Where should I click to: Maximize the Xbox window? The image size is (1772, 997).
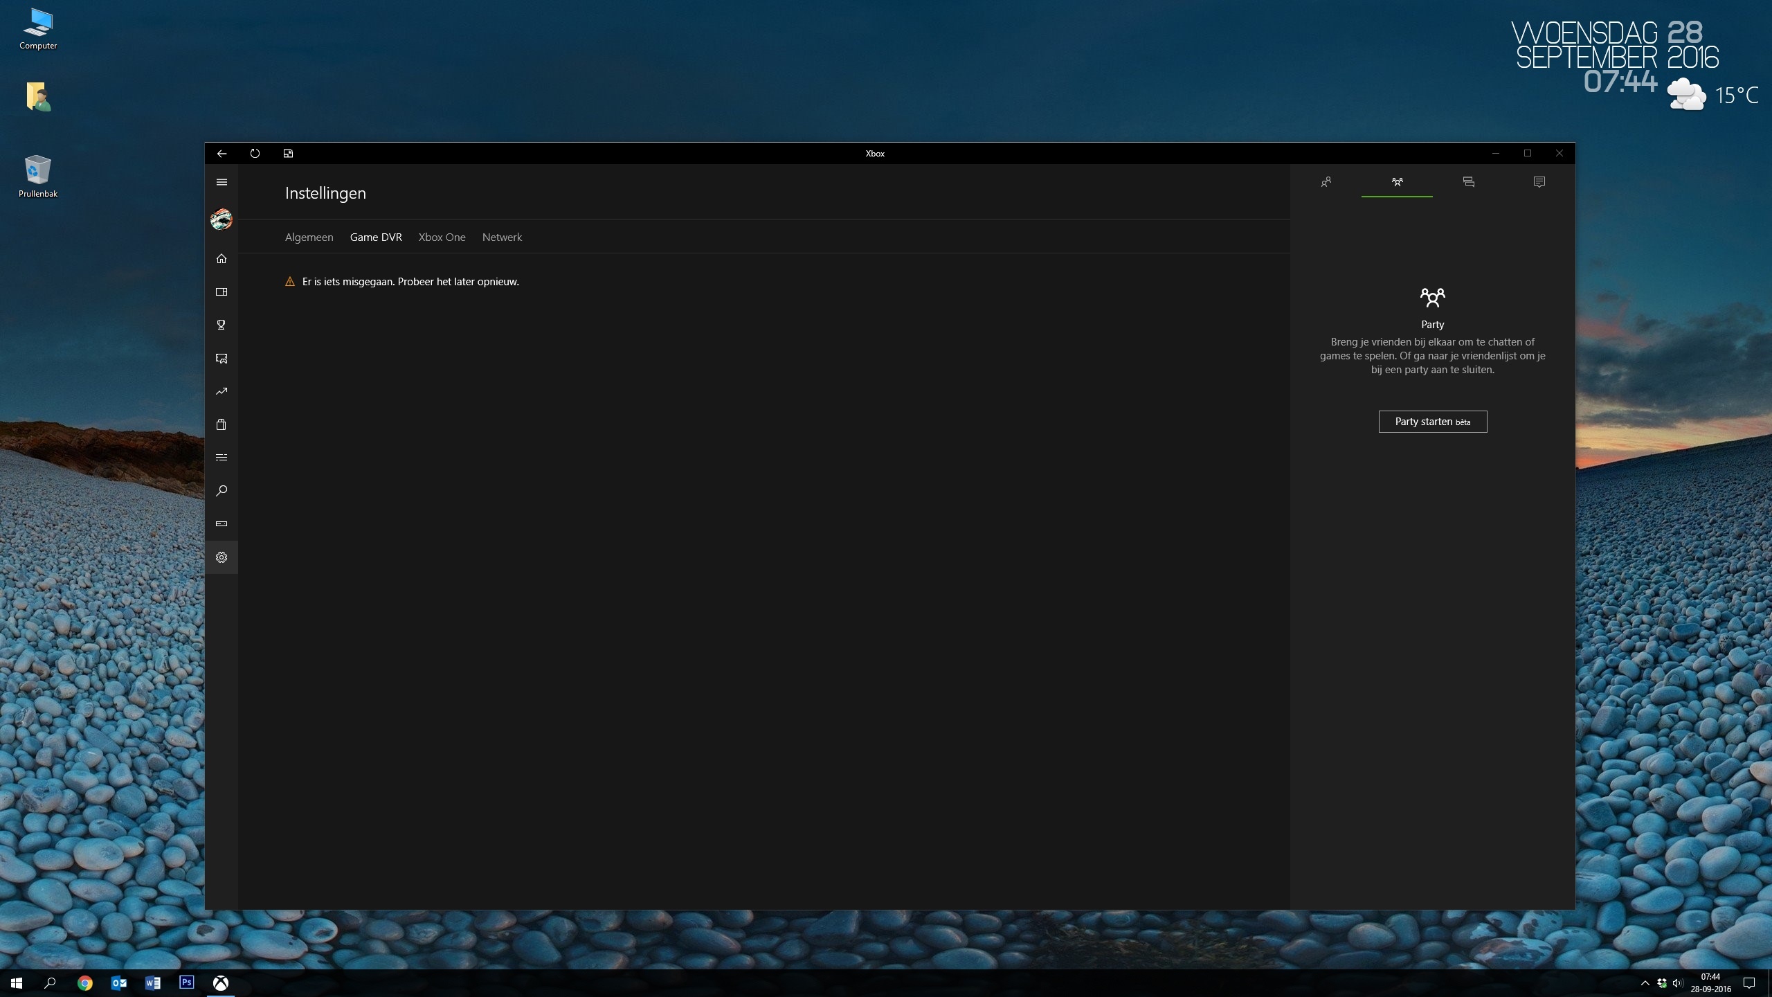pos(1528,154)
